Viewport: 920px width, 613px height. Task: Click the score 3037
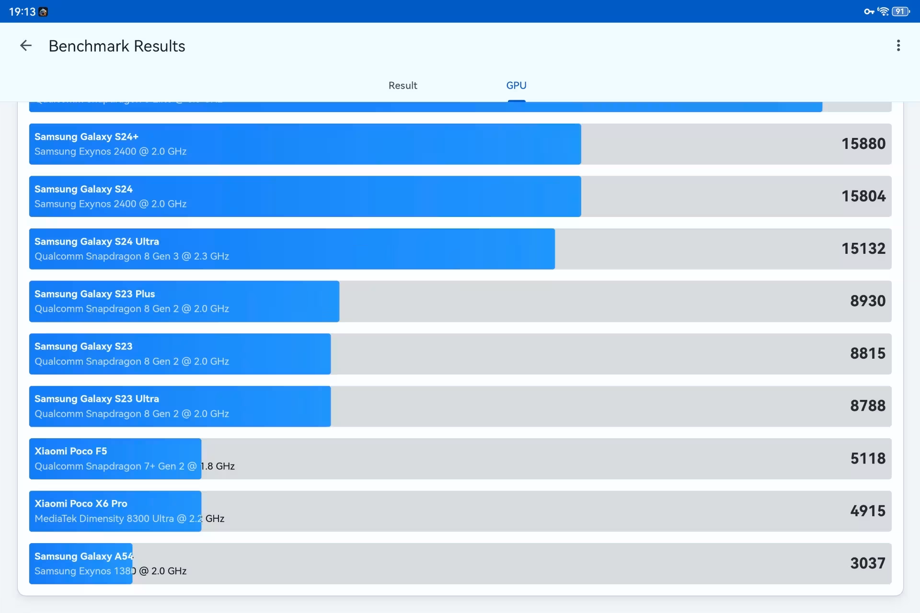point(868,563)
